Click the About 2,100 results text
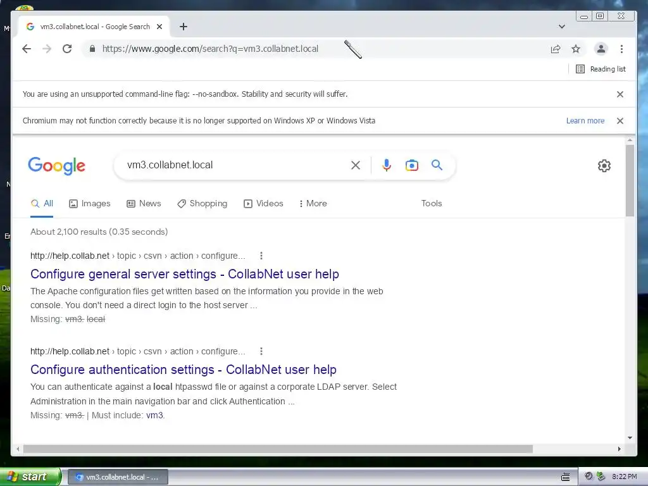 (x=99, y=232)
